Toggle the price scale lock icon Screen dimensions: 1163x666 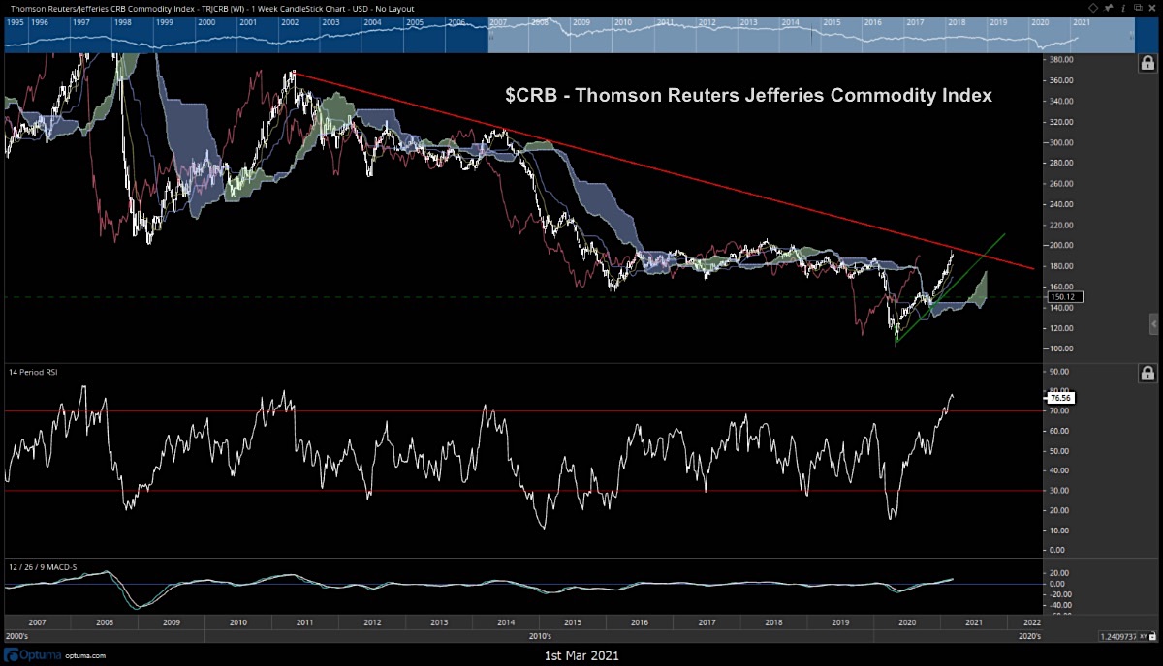1147,65
